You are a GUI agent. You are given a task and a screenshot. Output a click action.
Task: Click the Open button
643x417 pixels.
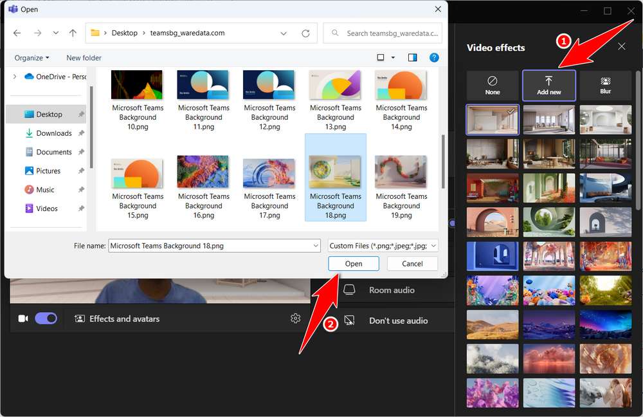[354, 263]
